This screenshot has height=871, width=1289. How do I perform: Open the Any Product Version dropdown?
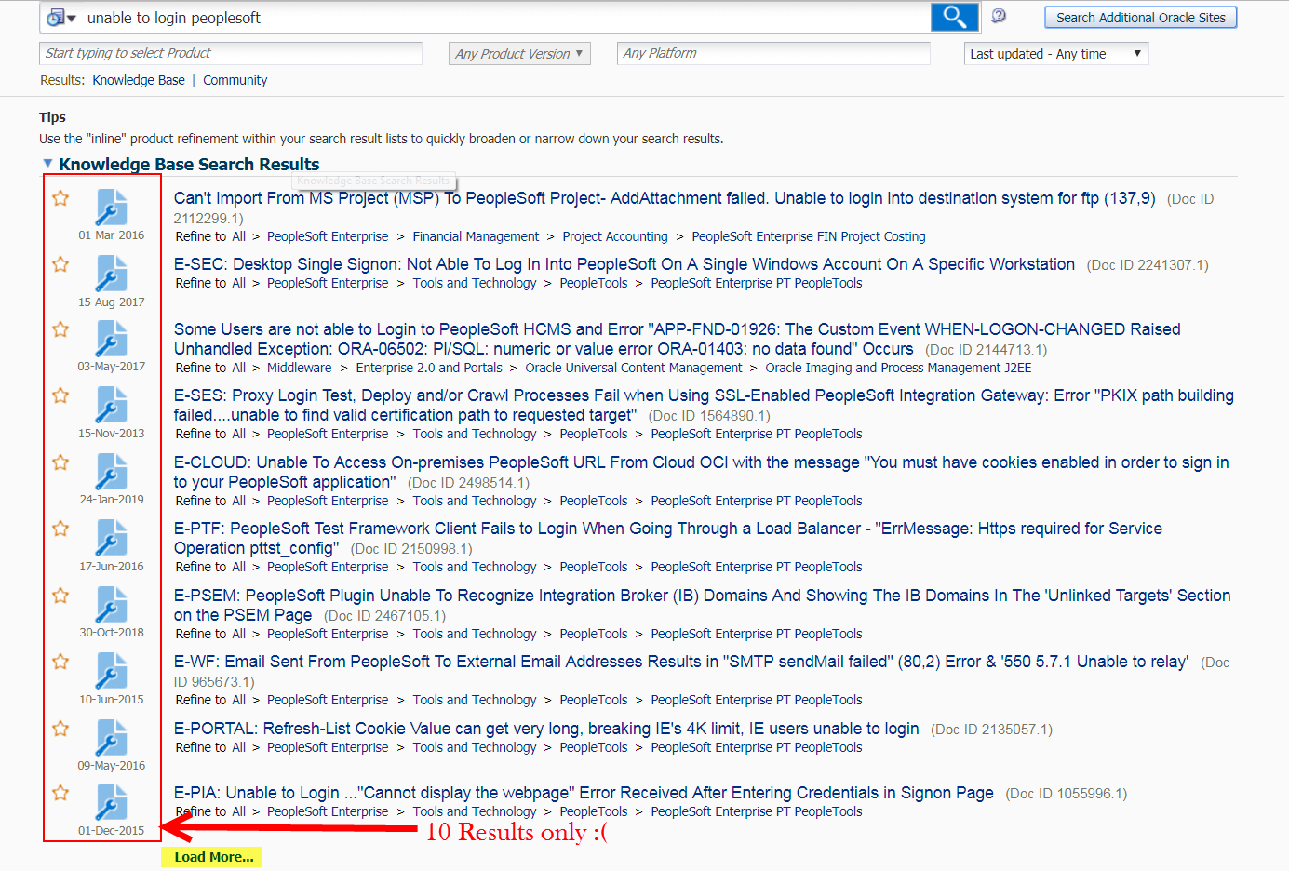click(x=519, y=54)
